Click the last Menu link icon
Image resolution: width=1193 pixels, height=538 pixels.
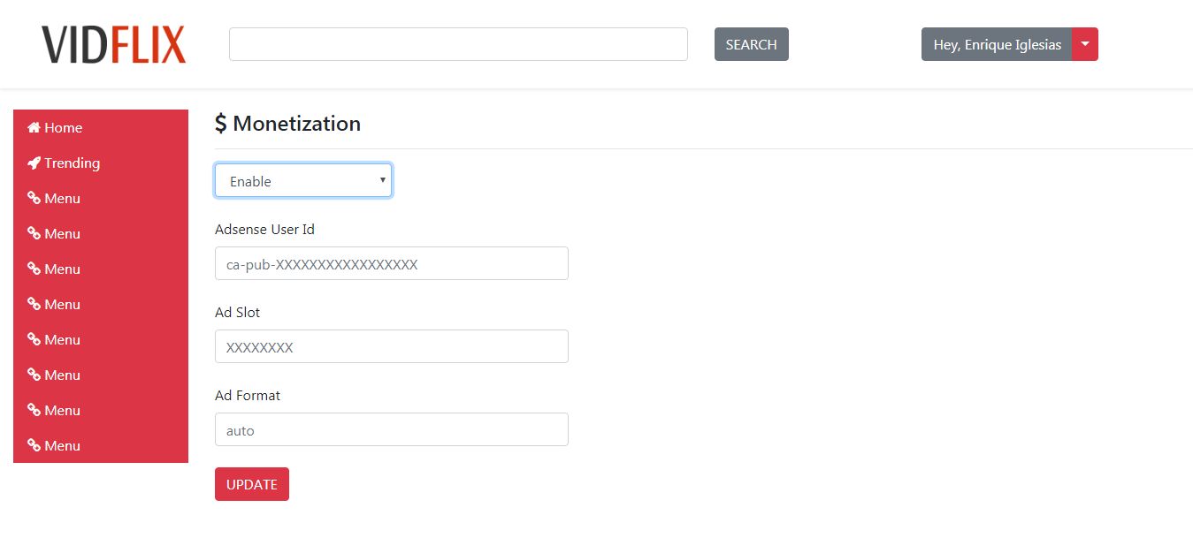click(x=34, y=446)
